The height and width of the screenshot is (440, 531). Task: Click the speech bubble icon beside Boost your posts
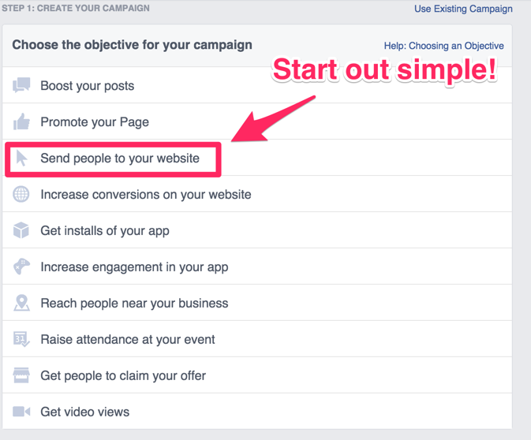tap(21, 85)
